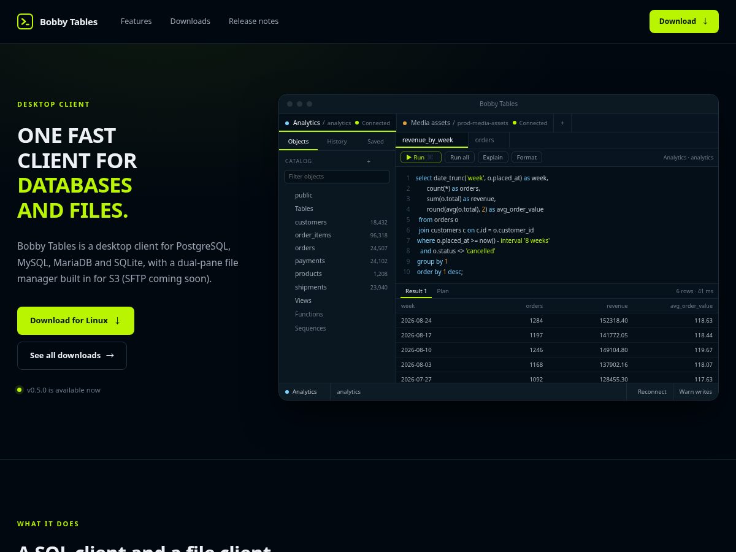Viewport: 736px width, 552px height.
Task: Click the header Download button
Action: point(684,21)
